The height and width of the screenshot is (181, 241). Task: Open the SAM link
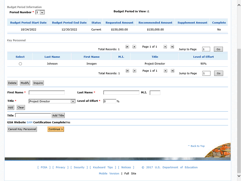[29, 123]
